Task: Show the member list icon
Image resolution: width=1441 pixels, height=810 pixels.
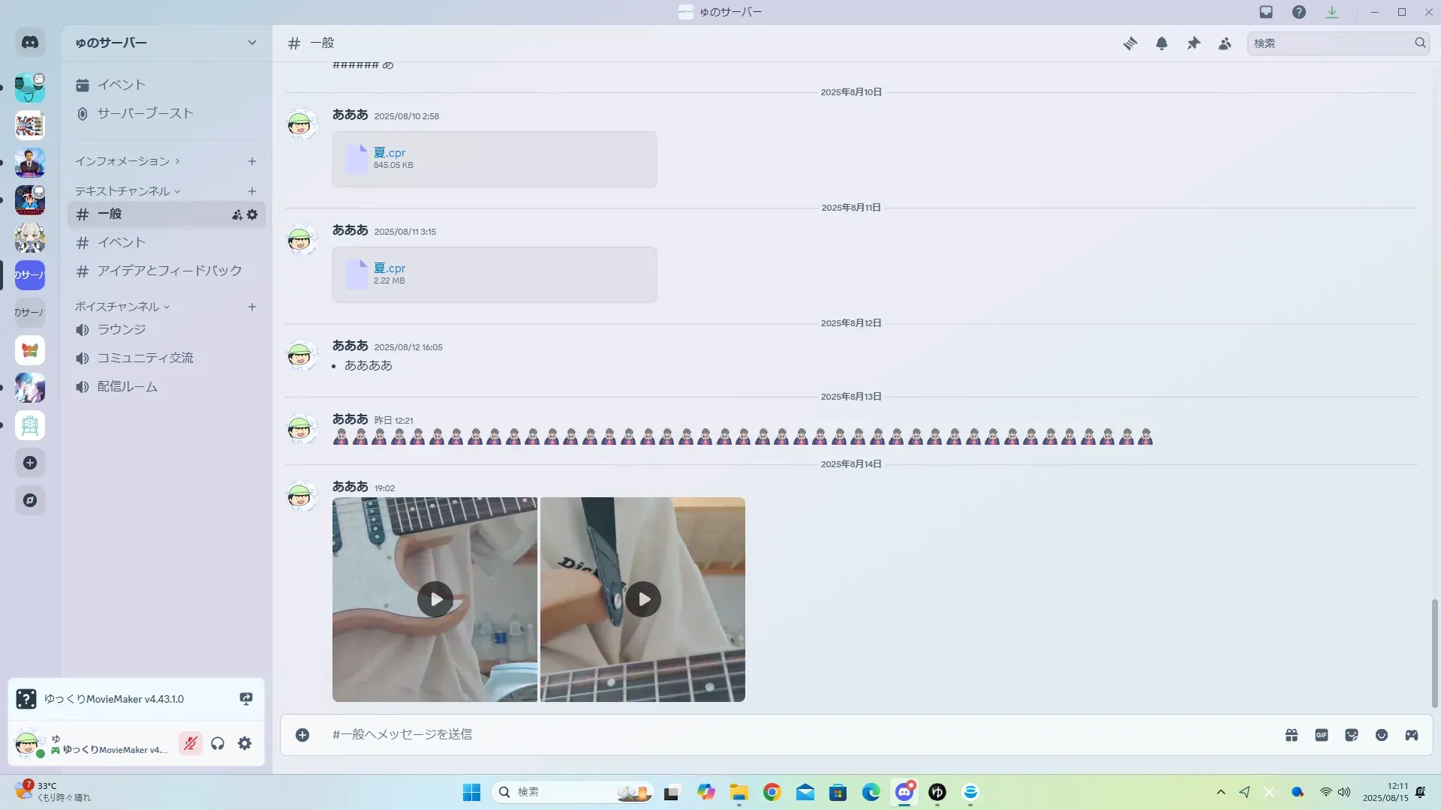Action: click(1225, 43)
